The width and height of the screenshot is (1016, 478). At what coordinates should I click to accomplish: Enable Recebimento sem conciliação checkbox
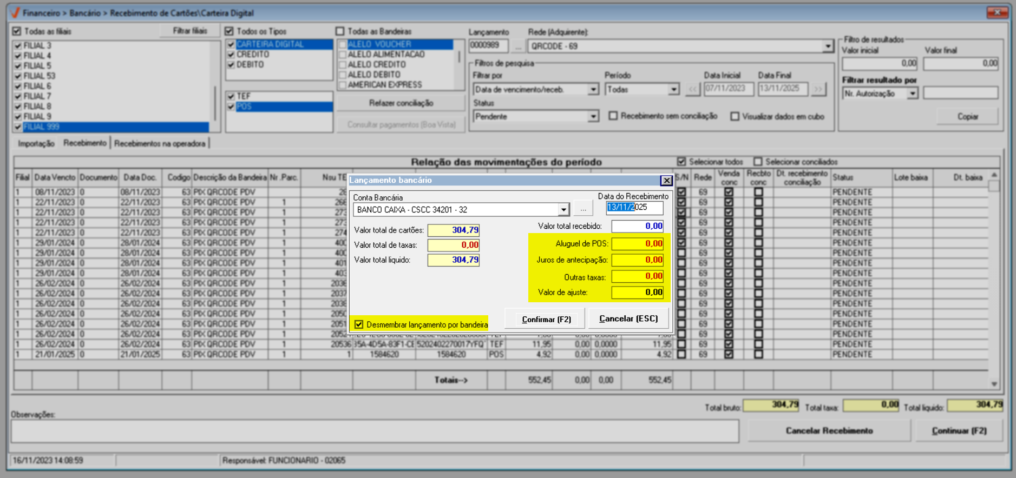pyautogui.click(x=613, y=116)
